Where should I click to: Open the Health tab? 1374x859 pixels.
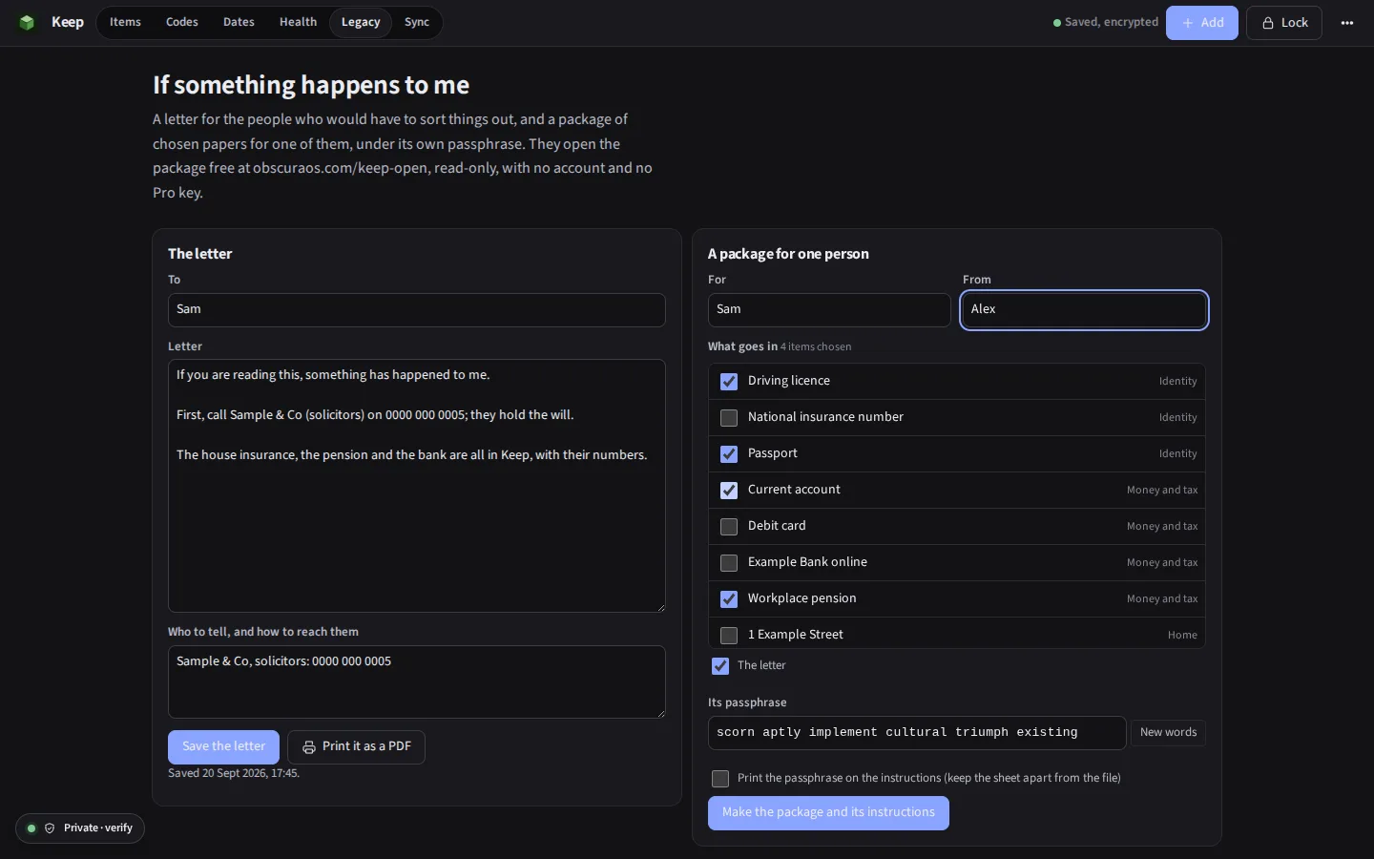tap(298, 22)
